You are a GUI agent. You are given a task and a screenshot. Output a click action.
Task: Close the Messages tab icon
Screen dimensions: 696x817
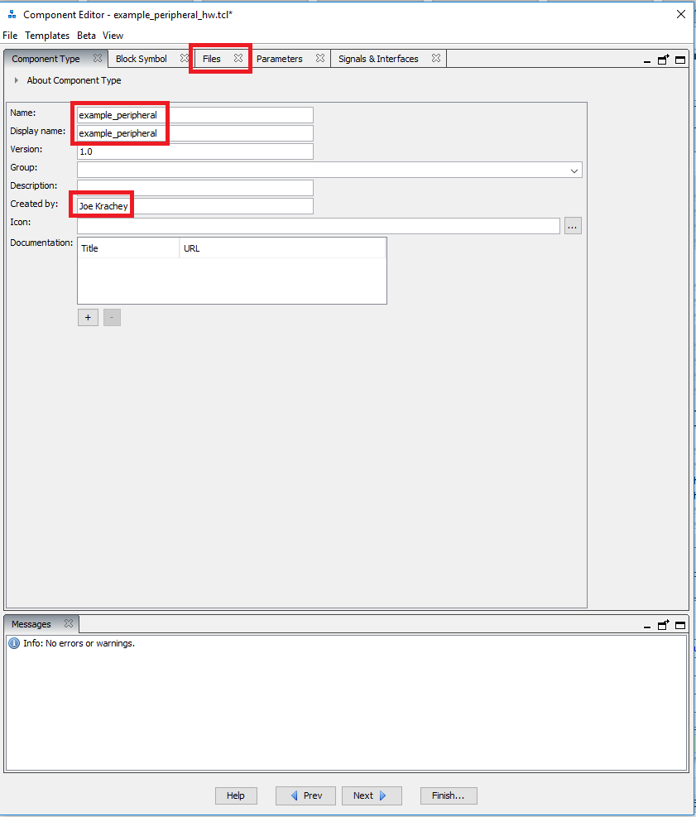point(69,624)
